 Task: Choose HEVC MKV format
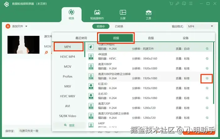pyautogui.click(x=68, y=96)
